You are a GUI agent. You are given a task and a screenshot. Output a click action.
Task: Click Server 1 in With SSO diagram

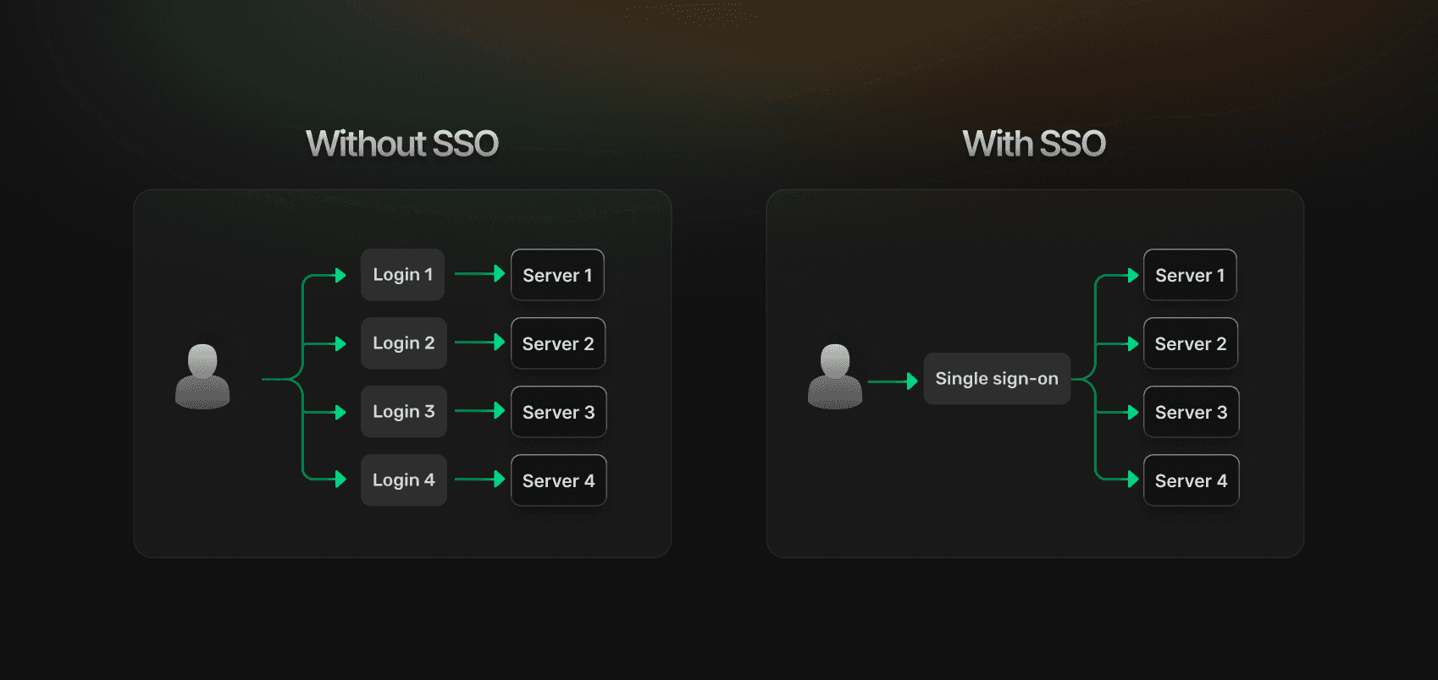[x=1190, y=275]
